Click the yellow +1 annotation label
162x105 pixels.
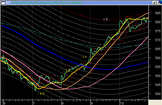[84, 57]
